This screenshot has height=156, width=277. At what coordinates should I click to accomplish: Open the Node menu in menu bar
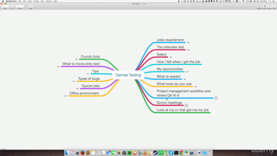coord(29,1)
